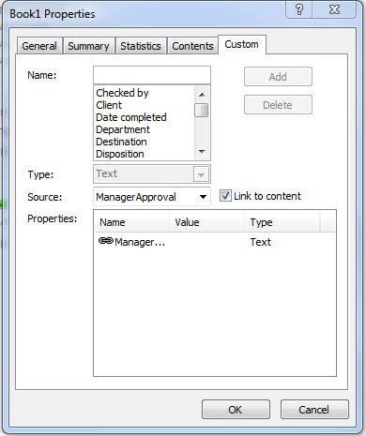
Task: Switch to the General tab
Action: (39, 46)
